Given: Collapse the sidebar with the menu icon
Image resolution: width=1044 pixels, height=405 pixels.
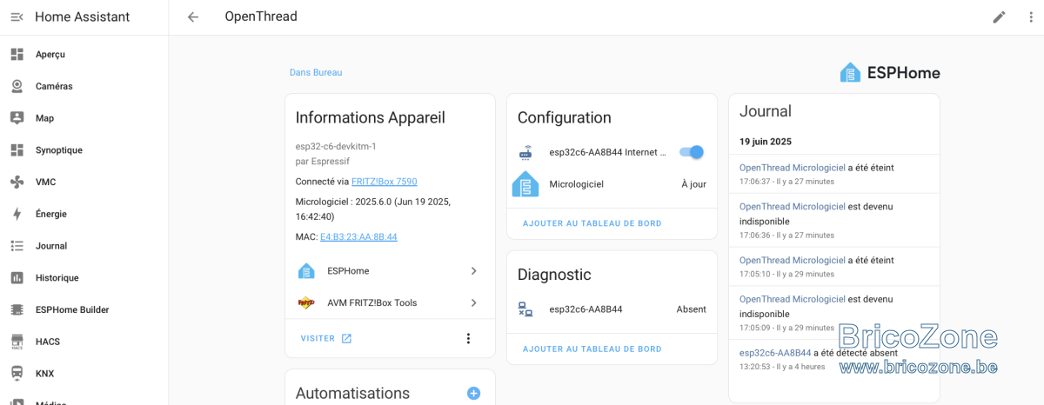Looking at the screenshot, I should [17, 17].
